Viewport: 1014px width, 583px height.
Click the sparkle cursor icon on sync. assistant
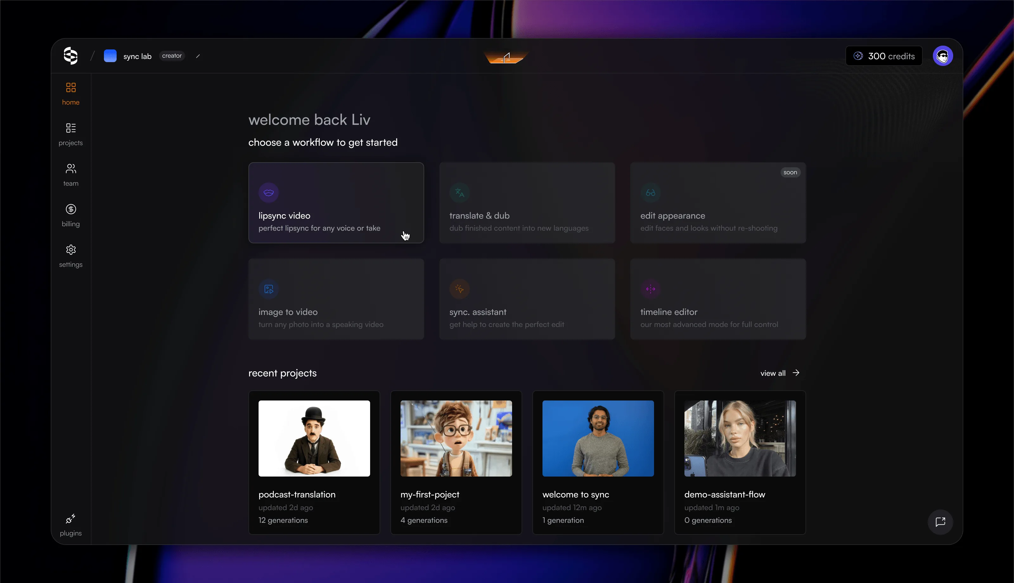pyautogui.click(x=459, y=289)
